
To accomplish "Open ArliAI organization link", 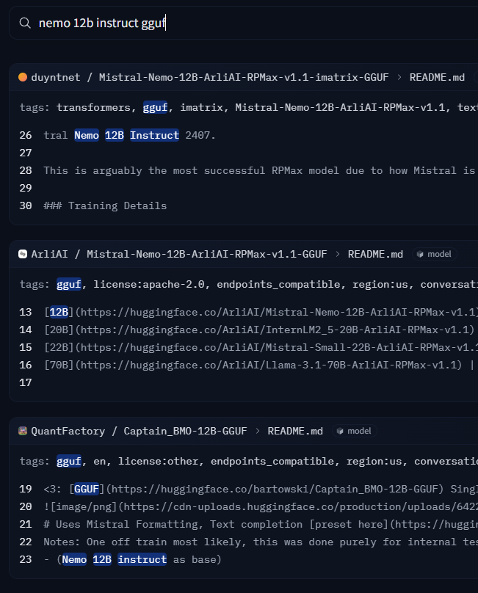I will click(x=50, y=254).
